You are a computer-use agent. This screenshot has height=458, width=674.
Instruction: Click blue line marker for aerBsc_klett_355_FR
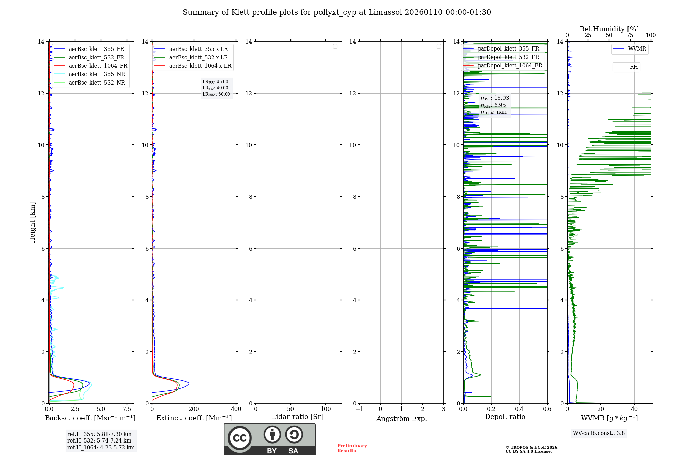60,49
